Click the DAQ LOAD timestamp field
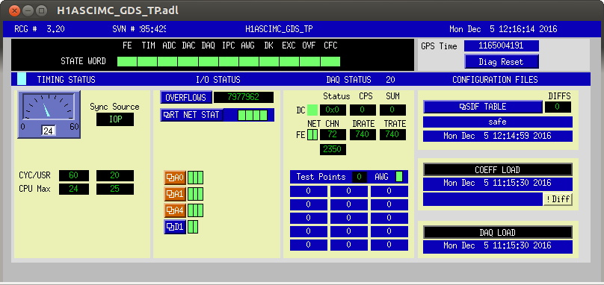The width and height of the screenshot is (604, 285). tap(497, 246)
